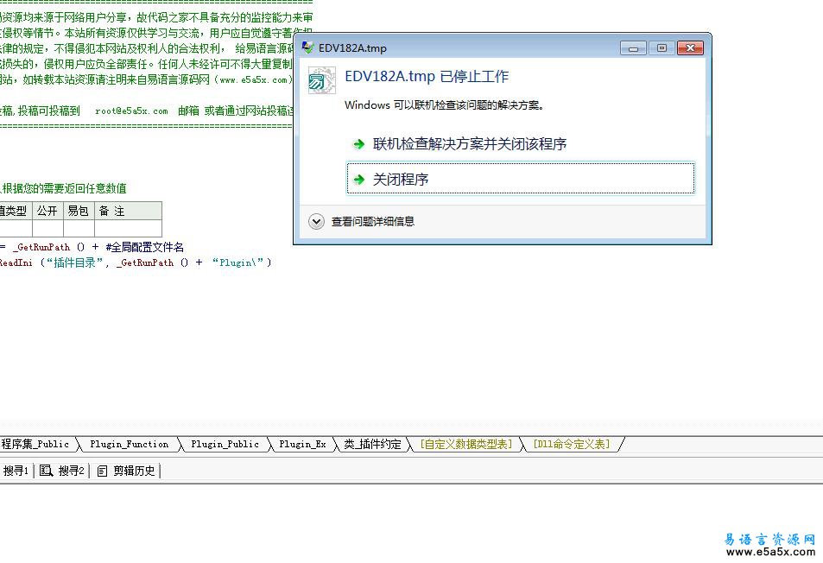Click the 备 注 column header

click(128, 211)
